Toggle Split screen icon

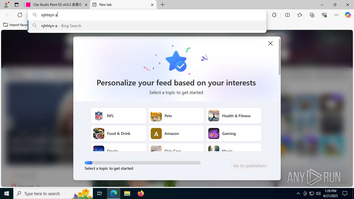click(x=287, y=15)
